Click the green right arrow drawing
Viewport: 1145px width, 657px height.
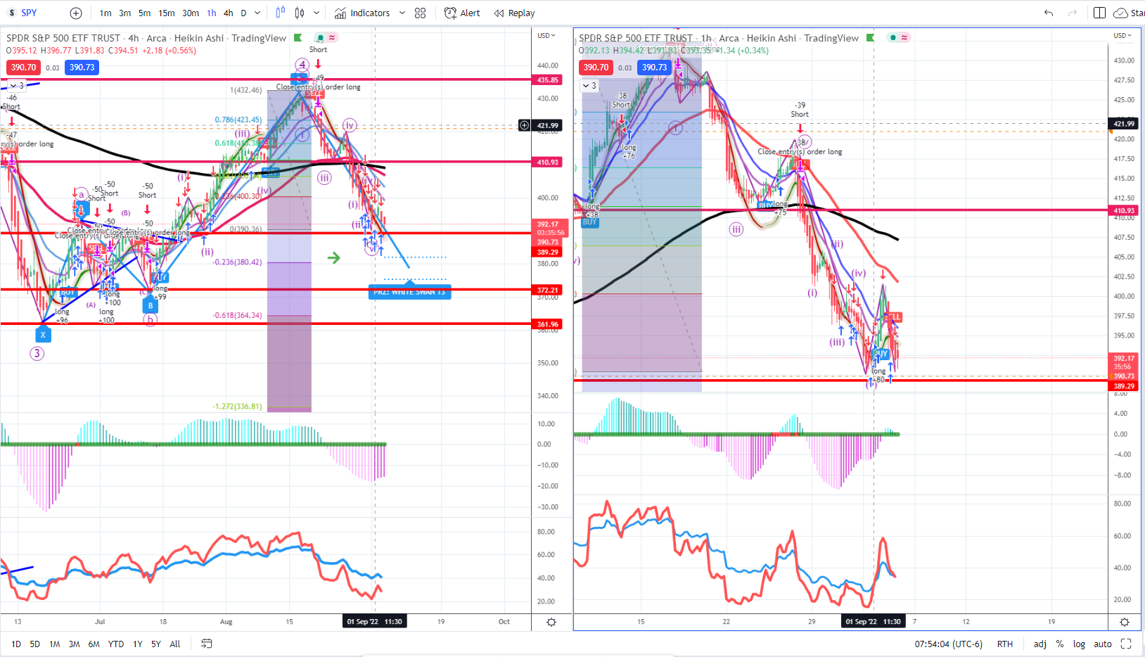(x=333, y=258)
